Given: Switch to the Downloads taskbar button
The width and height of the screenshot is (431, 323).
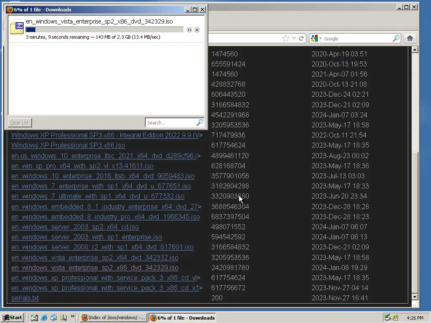Looking at the screenshot, I should coord(182,318).
